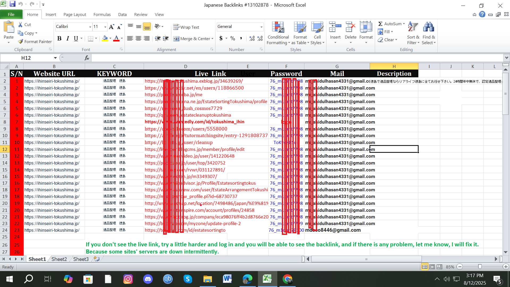
Task: Toggle Italic formatting on the selected cell
Action: click(67, 39)
